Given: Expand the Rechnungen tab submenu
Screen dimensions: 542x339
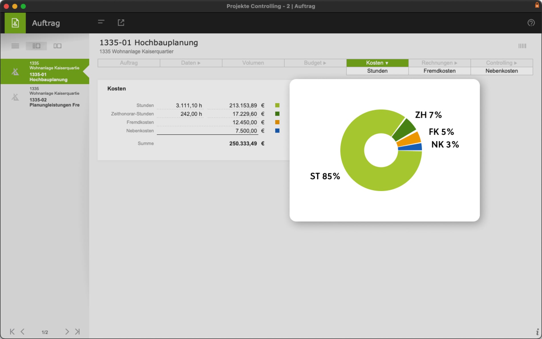Looking at the screenshot, I should pyautogui.click(x=440, y=63).
